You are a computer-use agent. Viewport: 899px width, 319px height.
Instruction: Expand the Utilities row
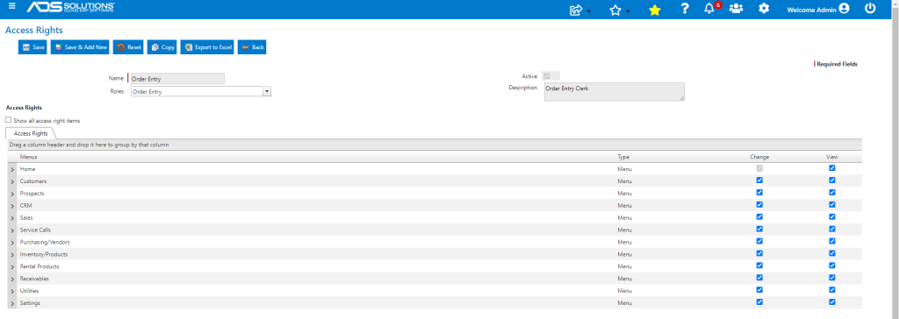coord(12,292)
